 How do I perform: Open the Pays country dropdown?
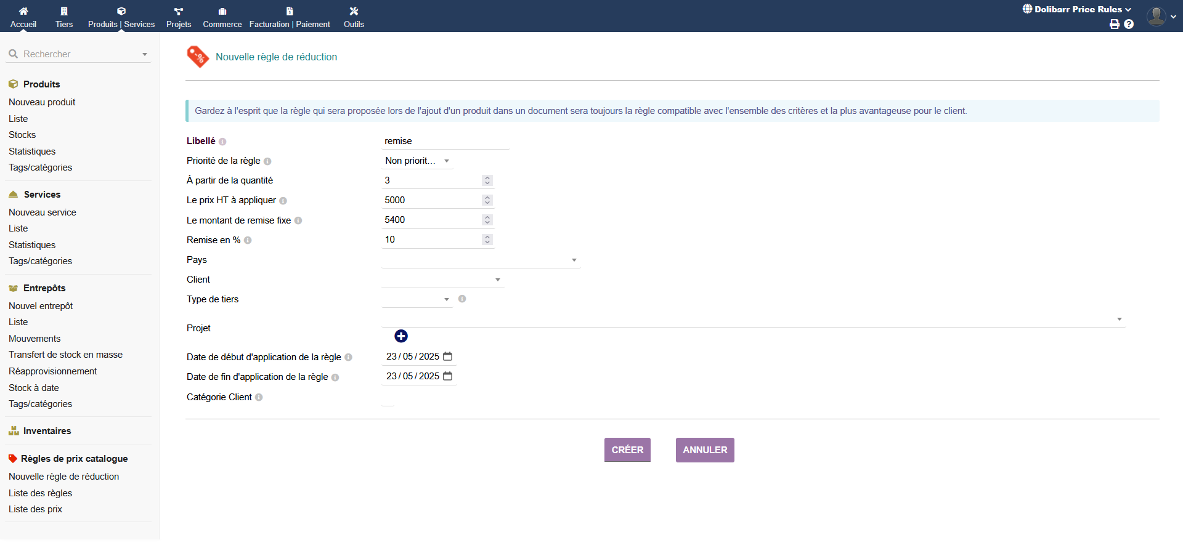(481, 260)
